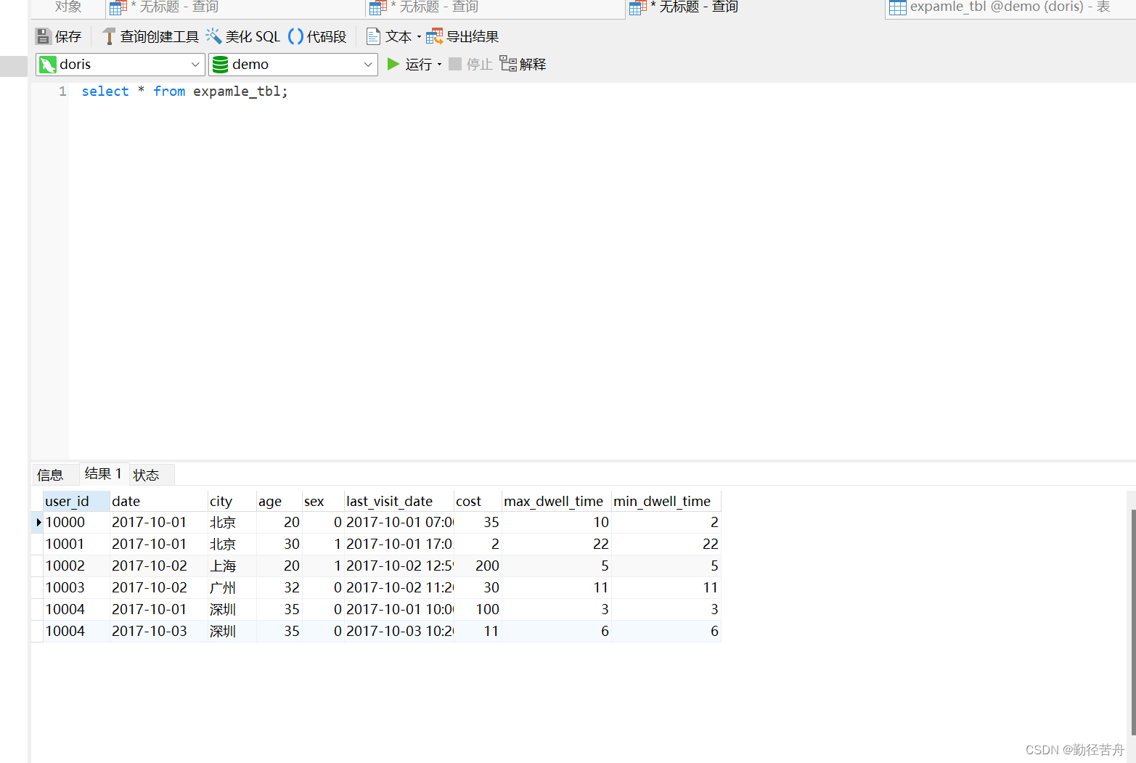This screenshot has height=763, width=1136.
Task: Click the cost column header
Action: click(478, 501)
